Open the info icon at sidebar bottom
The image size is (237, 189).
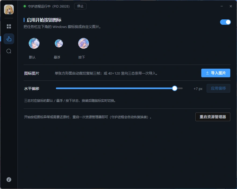pyautogui.click(x=9, y=180)
